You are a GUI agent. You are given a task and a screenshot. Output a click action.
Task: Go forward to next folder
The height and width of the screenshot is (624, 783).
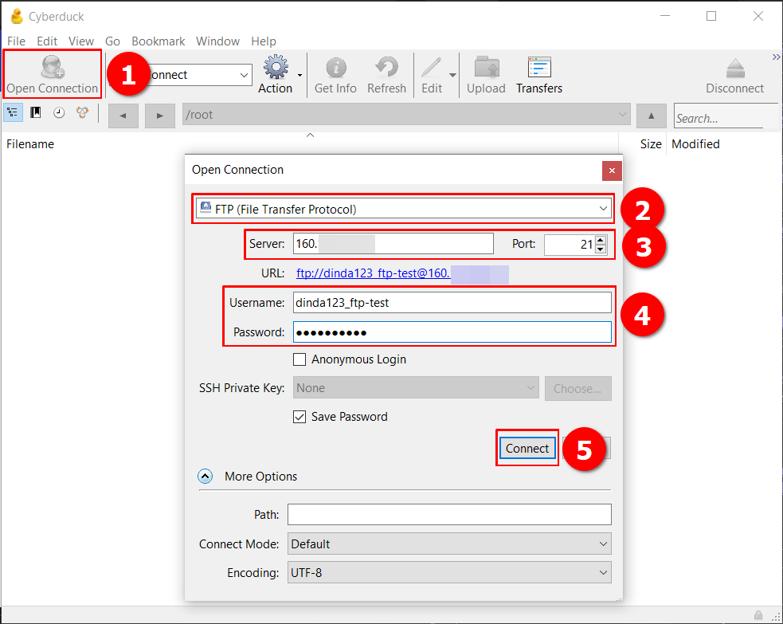pos(160,116)
